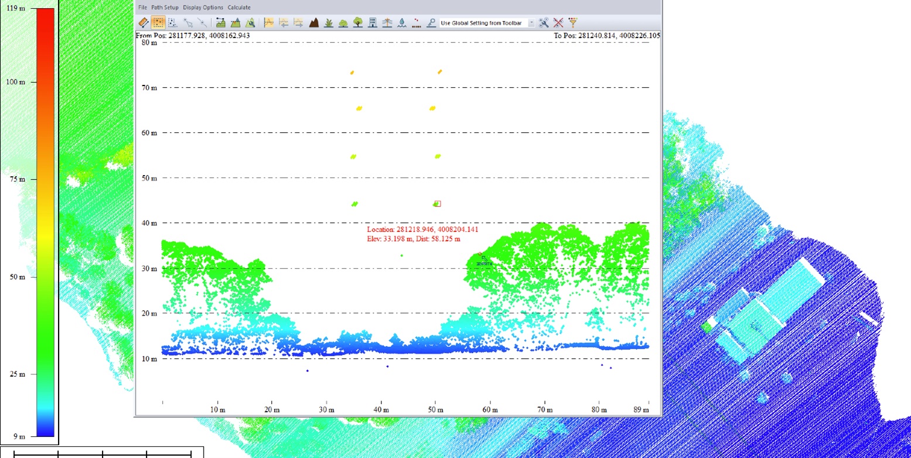Classify points as medium vegetation bush icon

coord(343,23)
